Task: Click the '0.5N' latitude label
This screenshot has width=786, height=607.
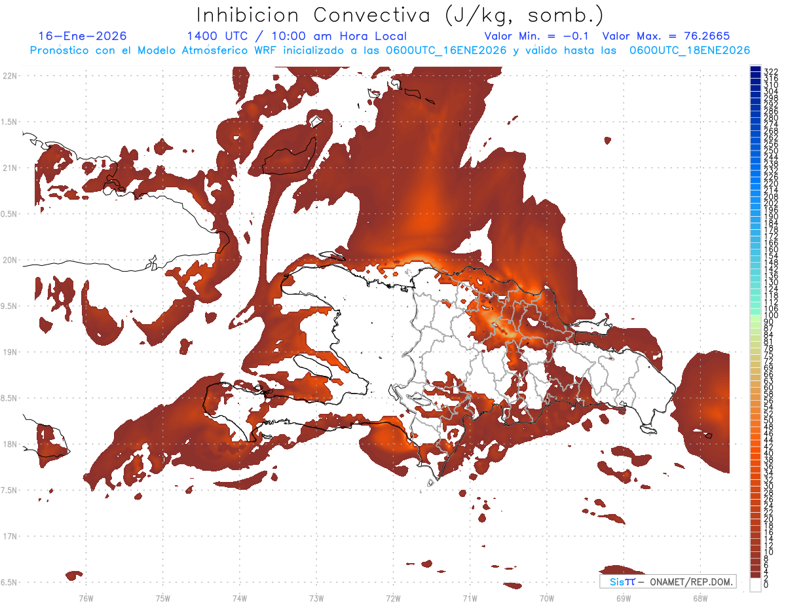Action: click(10, 214)
